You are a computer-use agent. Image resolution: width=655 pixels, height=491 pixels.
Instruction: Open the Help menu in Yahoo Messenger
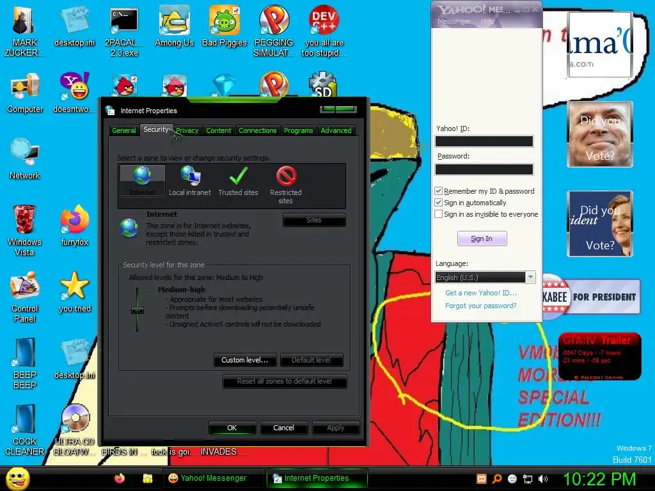tap(487, 21)
